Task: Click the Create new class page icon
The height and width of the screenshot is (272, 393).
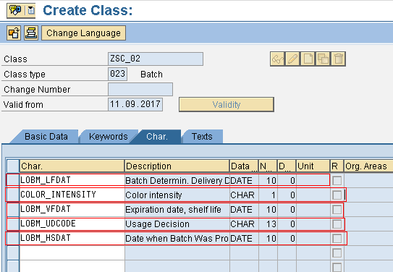Action: pyautogui.click(x=308, y=59)
